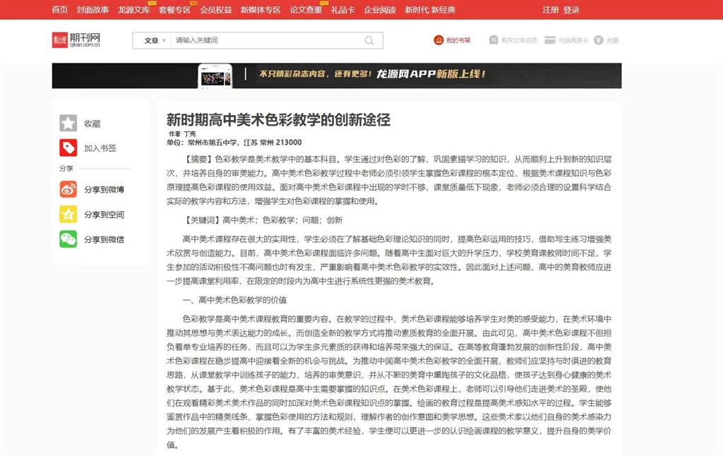Open the 文章 search type dropdown
Screen dimensions: 723x456
click(155, 40)
